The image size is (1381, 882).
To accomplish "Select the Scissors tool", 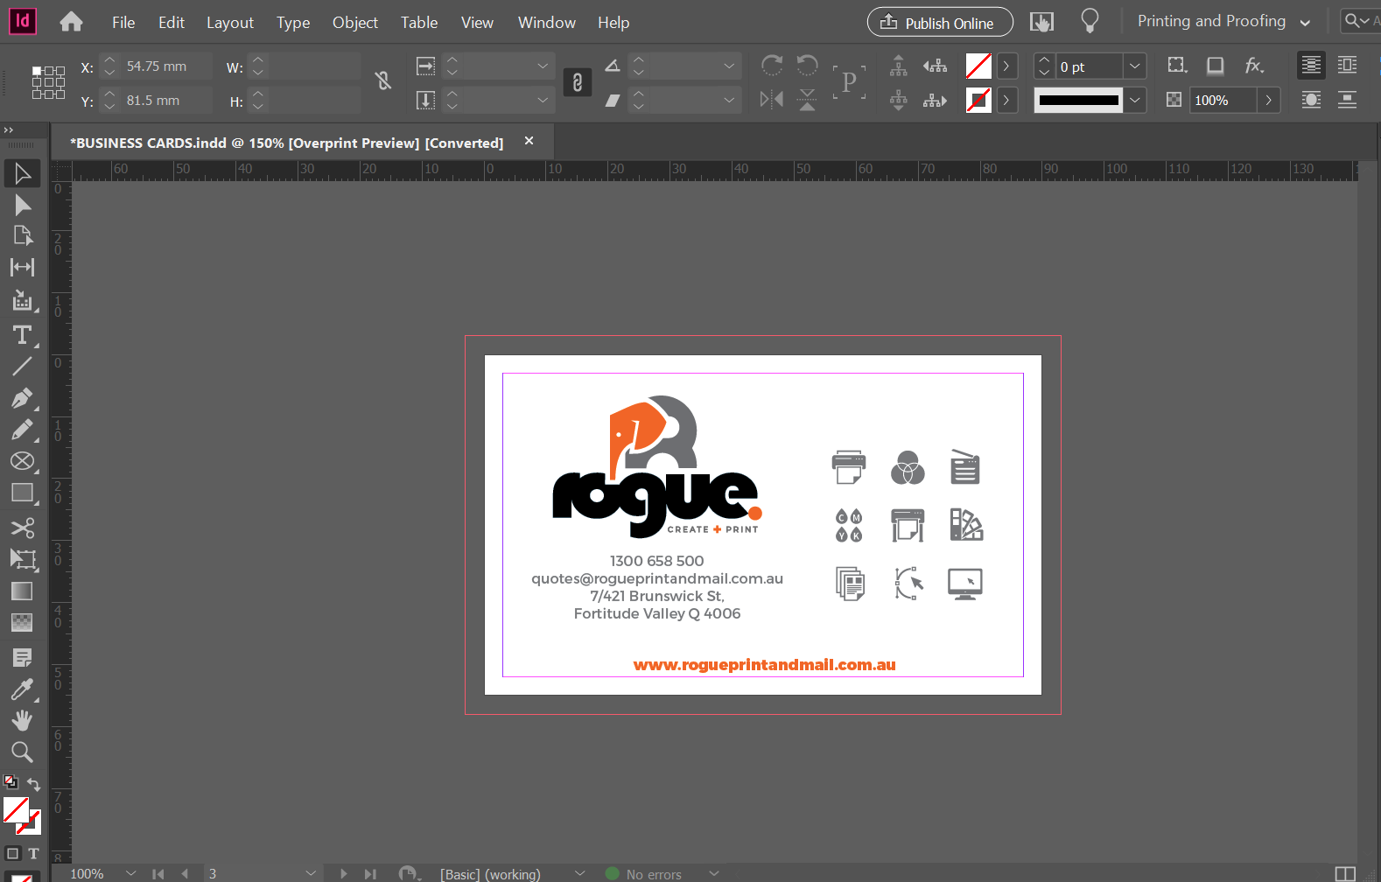I will 23,527.
